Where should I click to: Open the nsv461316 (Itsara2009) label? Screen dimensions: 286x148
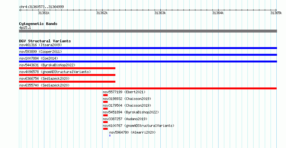point(40,45)
